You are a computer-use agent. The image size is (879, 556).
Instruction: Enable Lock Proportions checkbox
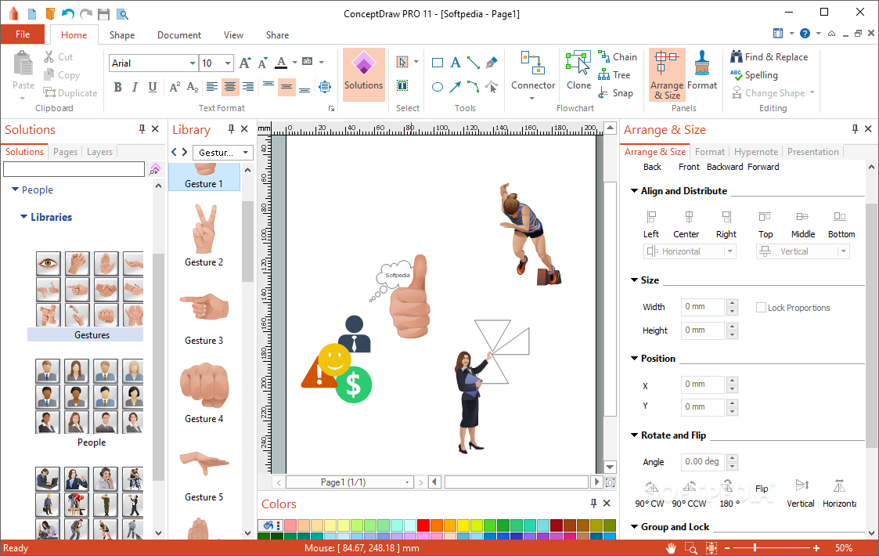point(761,308)
